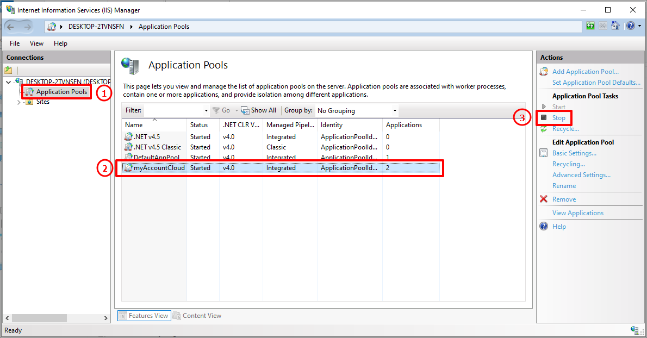Open the File menu
The image size is (647, 338).
tap(15, 43)
